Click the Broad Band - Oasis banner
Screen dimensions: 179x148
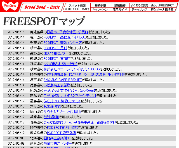pyautogui.click(x=42, y=7)
